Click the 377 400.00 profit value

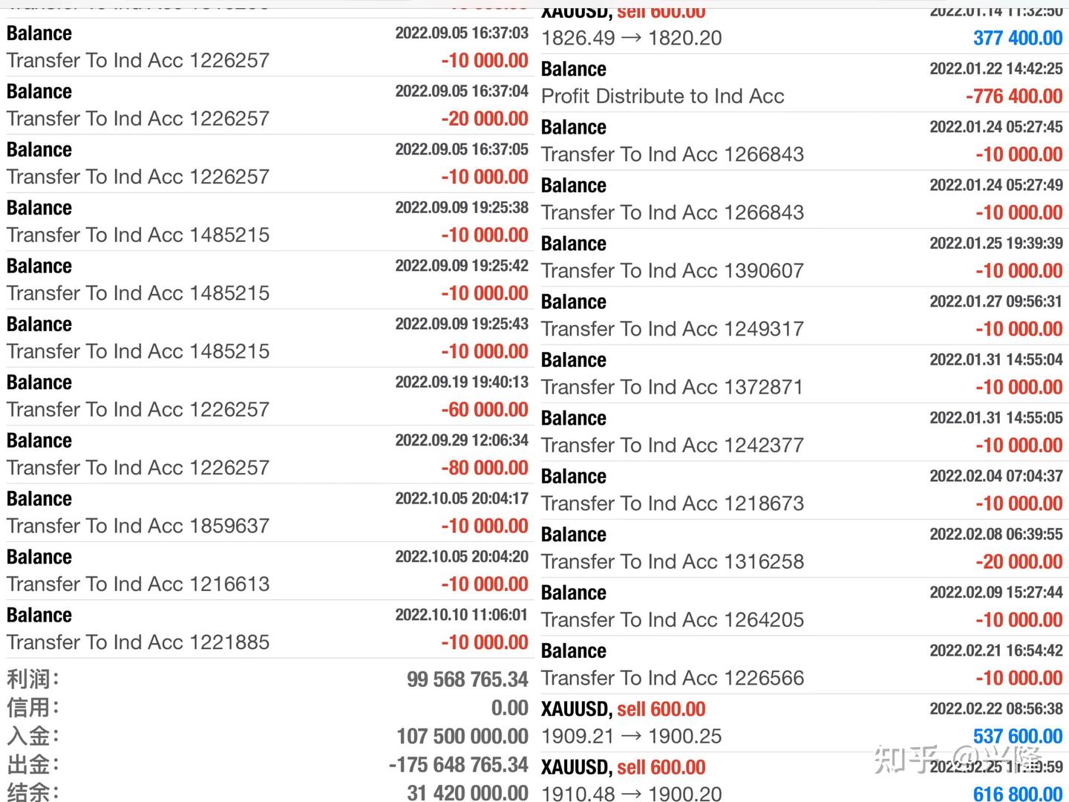[1017, 38]
